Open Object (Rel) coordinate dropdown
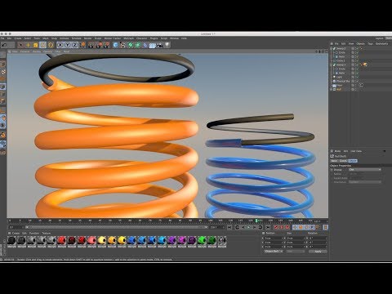392x294 pixels. coord(274,252)
